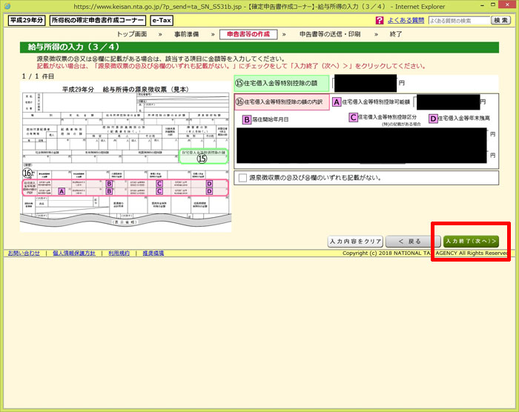Maximize the Internet Explorer window

point(493,4)
